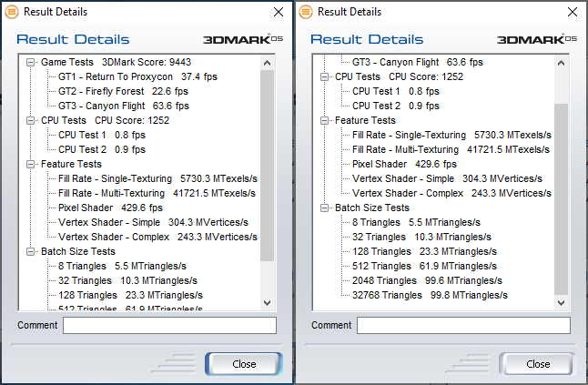
Task: Select 128 Triangles row in 3DMark Score window
Action: tap(130, 296)
